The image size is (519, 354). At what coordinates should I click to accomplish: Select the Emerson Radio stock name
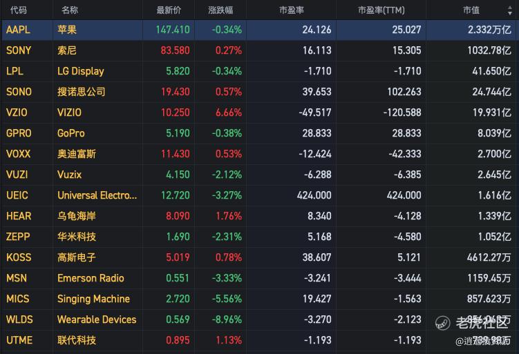(x=91, y=278)
